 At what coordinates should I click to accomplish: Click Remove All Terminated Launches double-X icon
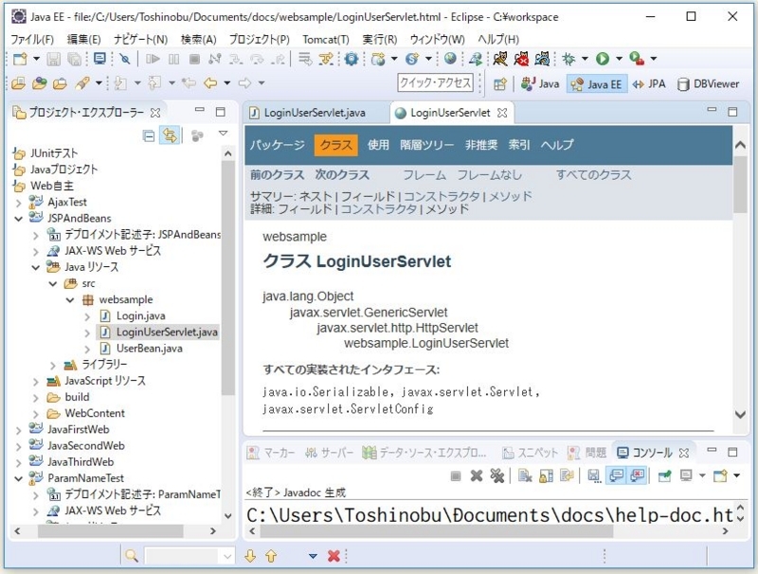(x=496, y=476)
